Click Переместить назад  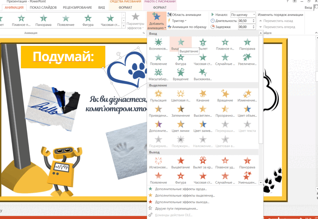[x=276, y=21]
